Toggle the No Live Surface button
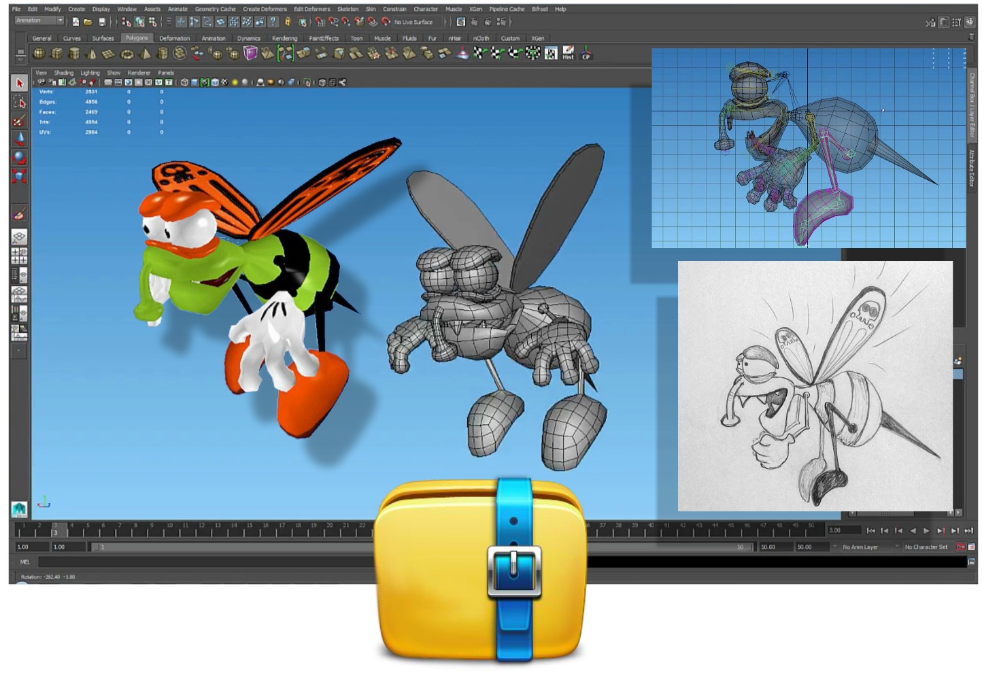 click(414, 22)
